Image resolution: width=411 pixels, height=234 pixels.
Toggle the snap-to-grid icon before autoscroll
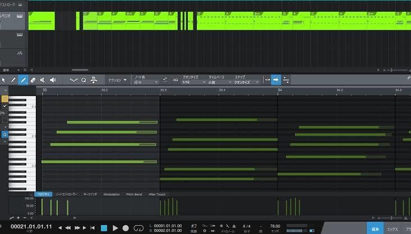point(267,79)
